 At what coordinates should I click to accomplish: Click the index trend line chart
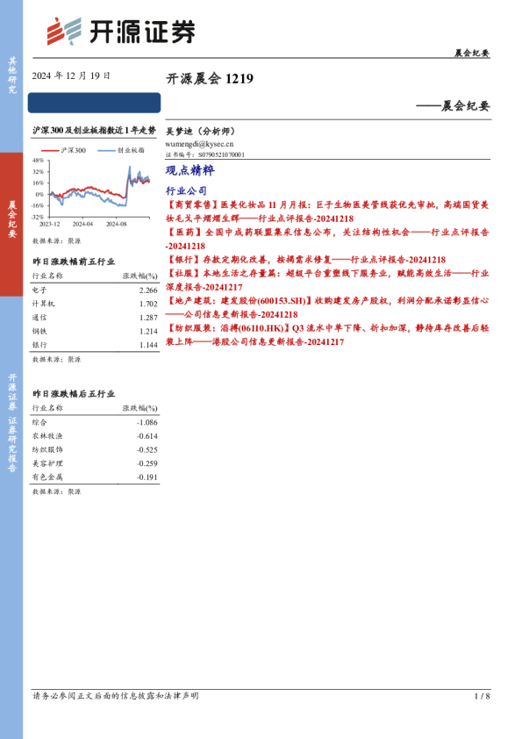(x=93, y=190)
